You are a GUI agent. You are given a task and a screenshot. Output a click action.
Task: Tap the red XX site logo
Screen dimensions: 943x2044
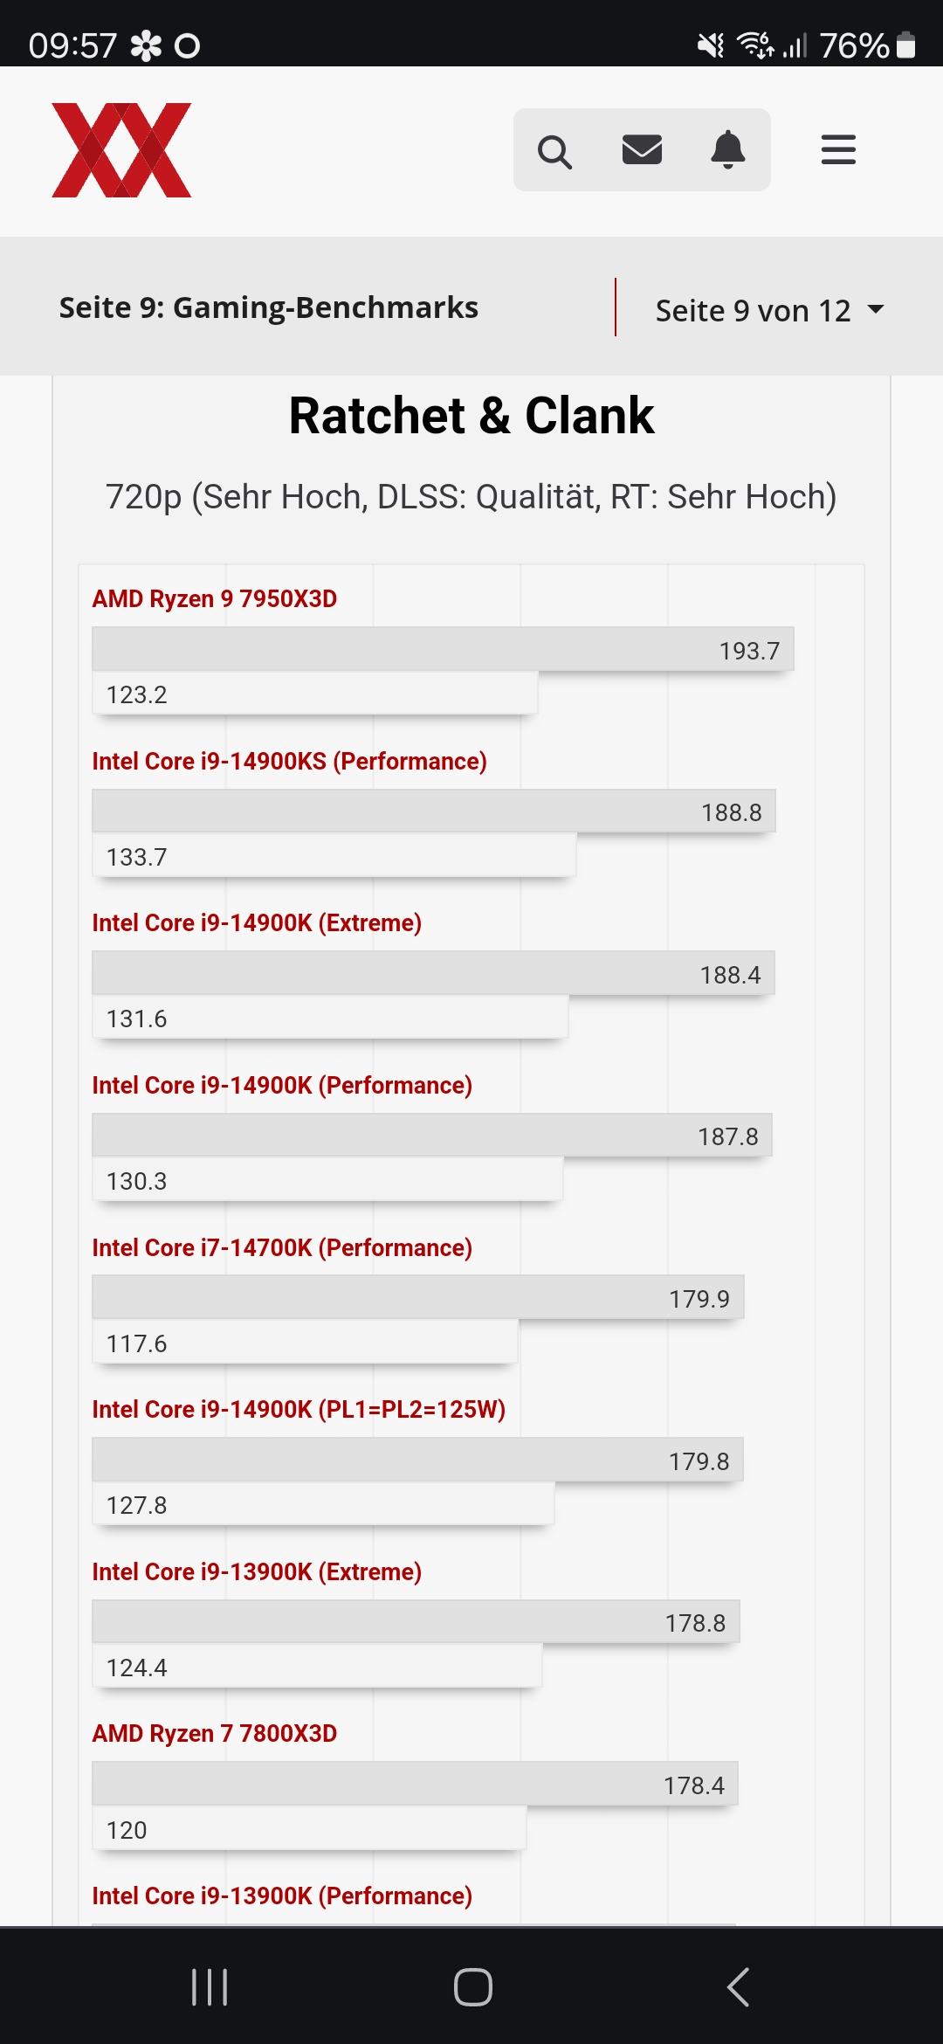point(121,150)
